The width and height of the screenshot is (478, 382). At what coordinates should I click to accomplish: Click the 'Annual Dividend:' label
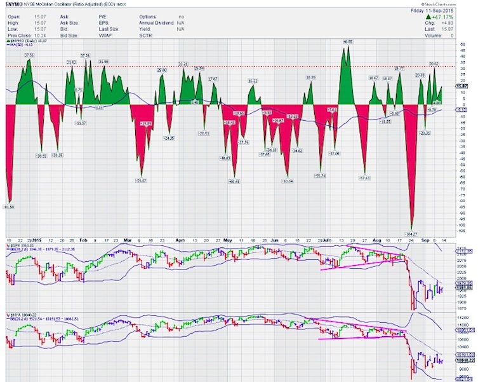coord(157,23)
